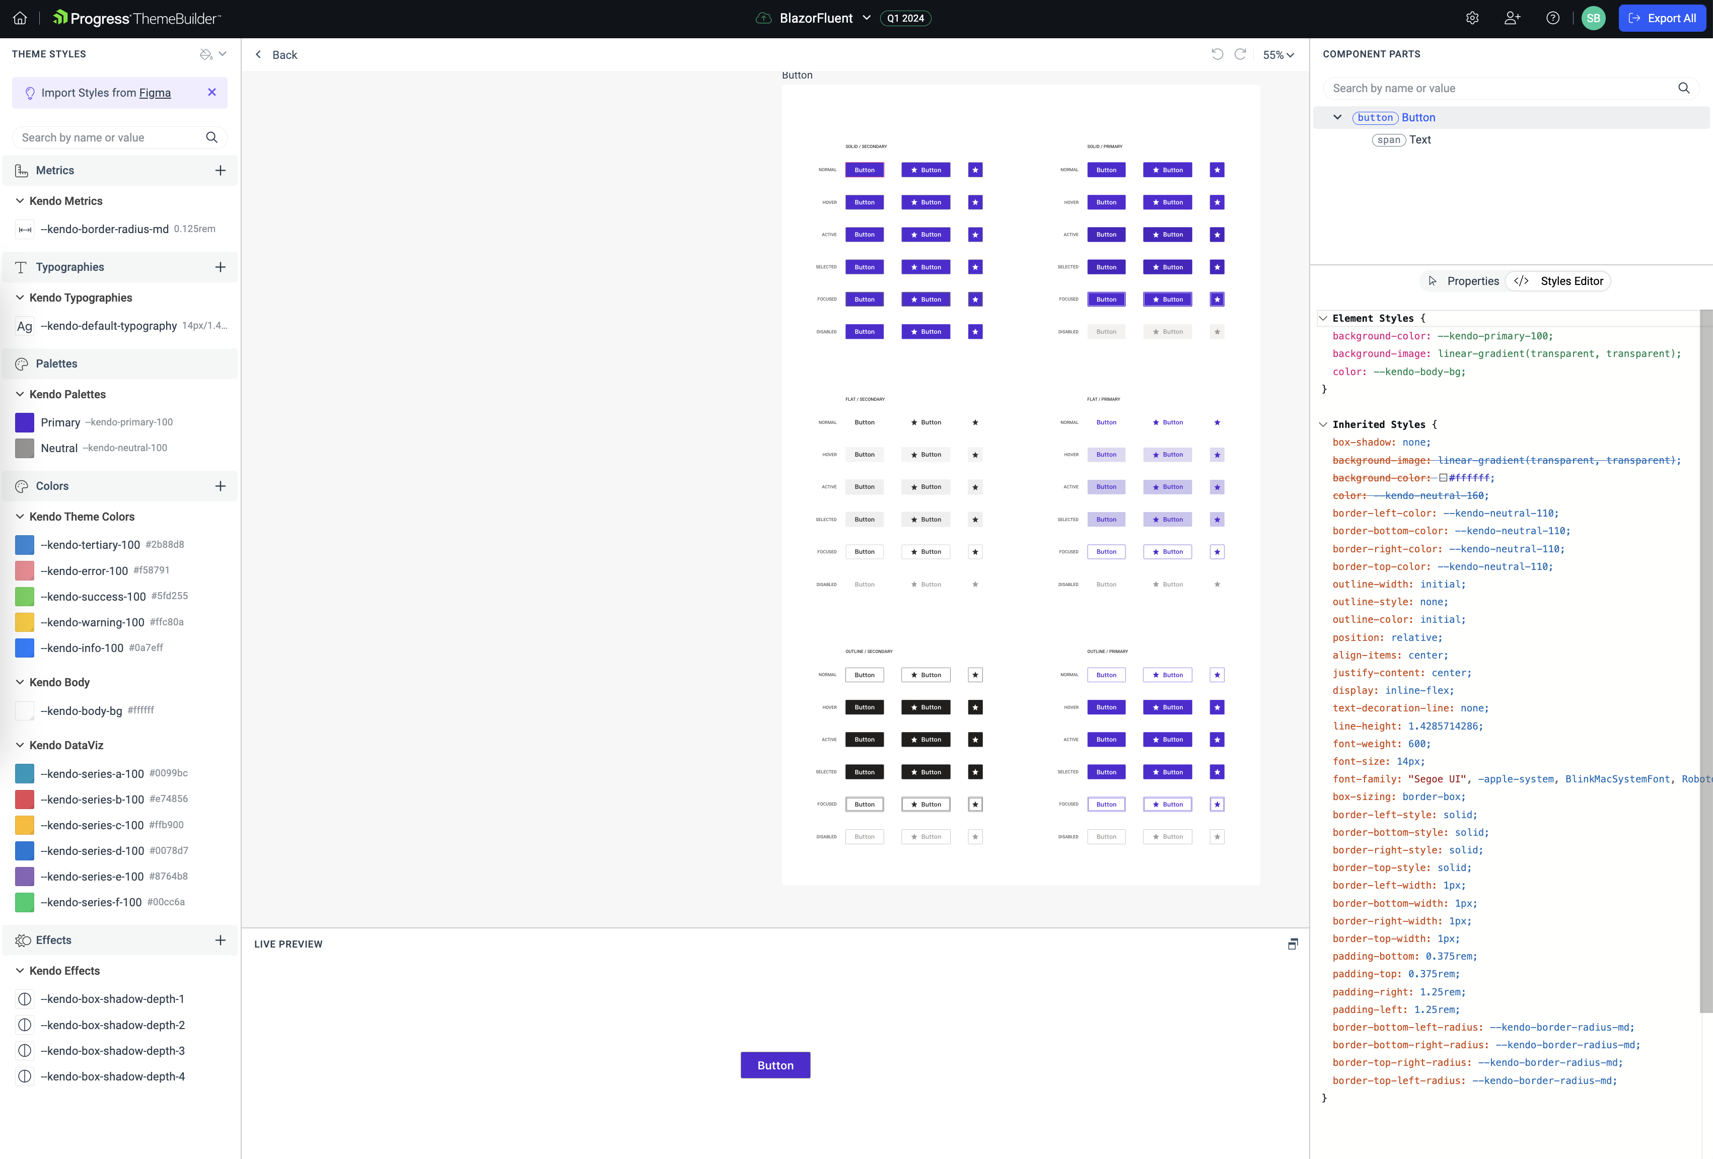The image size is (1713, 1159).
Task: Click the Button in Live Preview
Action: (775, 1065)
